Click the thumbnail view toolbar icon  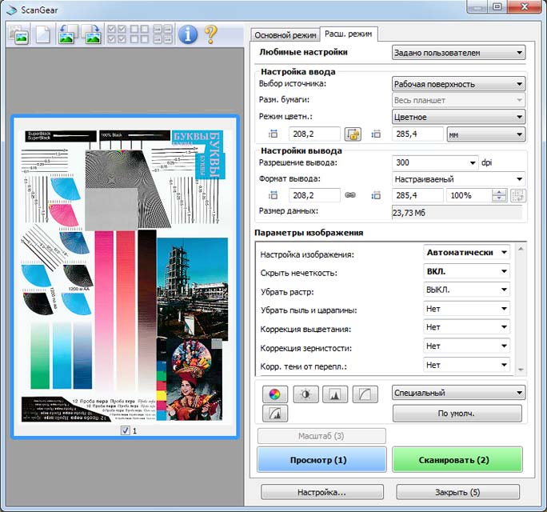click(x=17, y=34)
